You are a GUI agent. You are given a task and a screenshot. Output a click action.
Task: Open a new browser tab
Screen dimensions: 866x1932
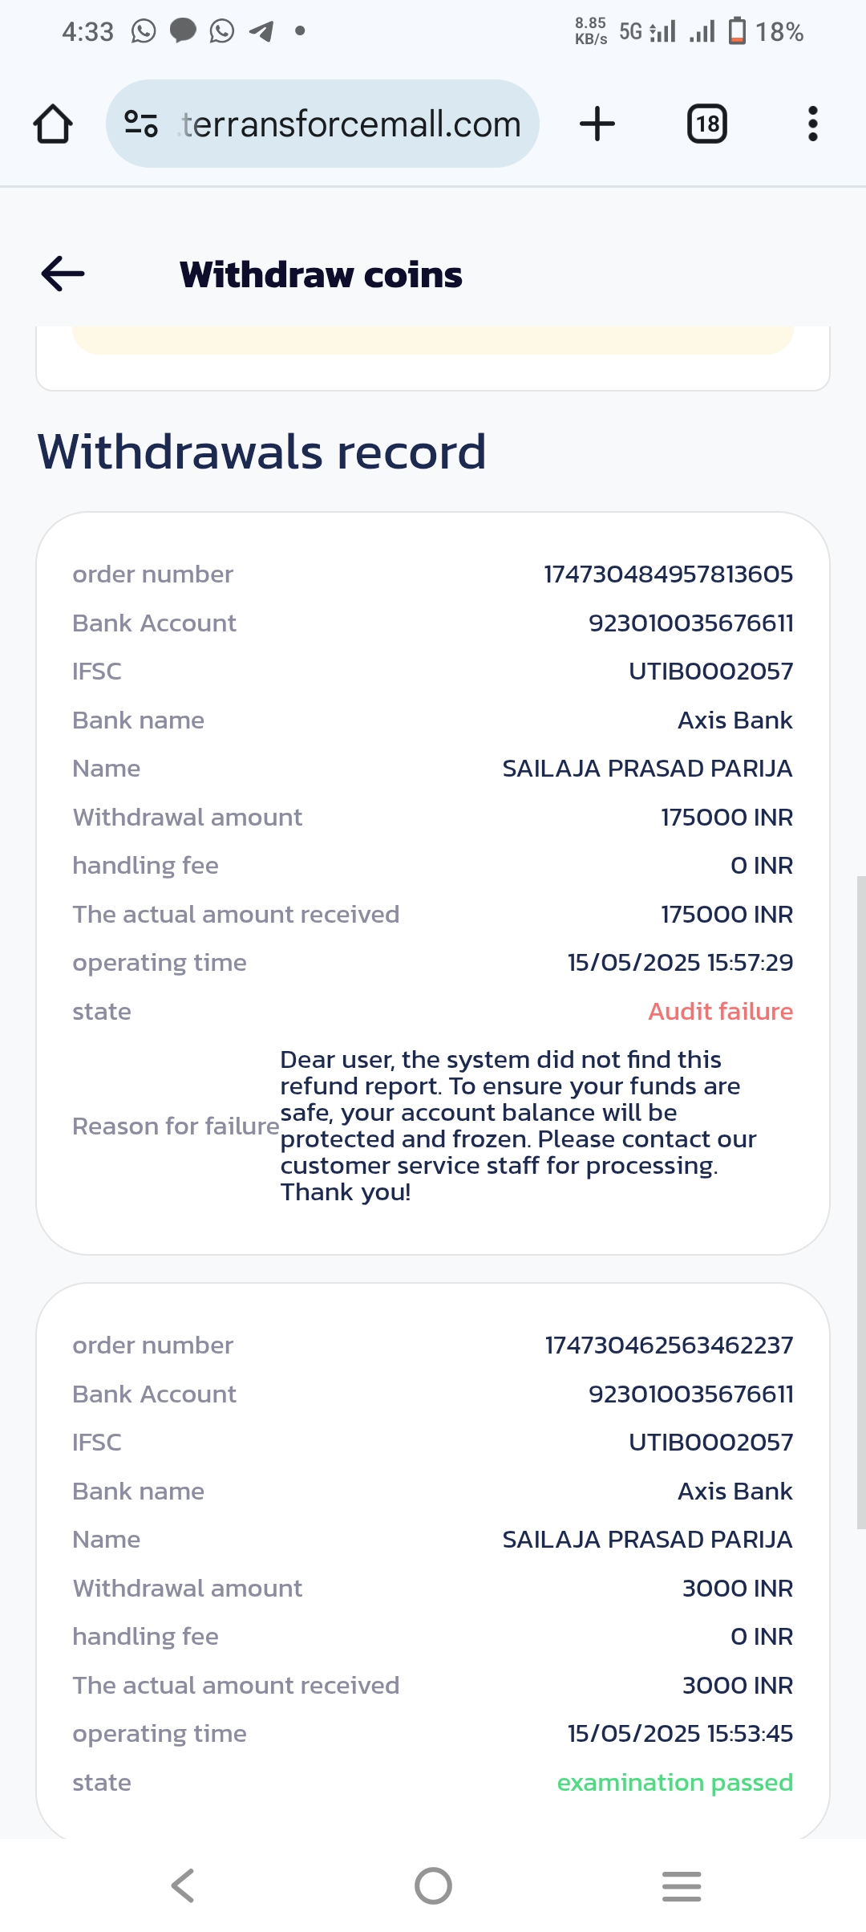point(597,124)
